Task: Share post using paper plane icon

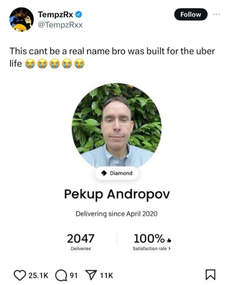Action: [91, 275]
